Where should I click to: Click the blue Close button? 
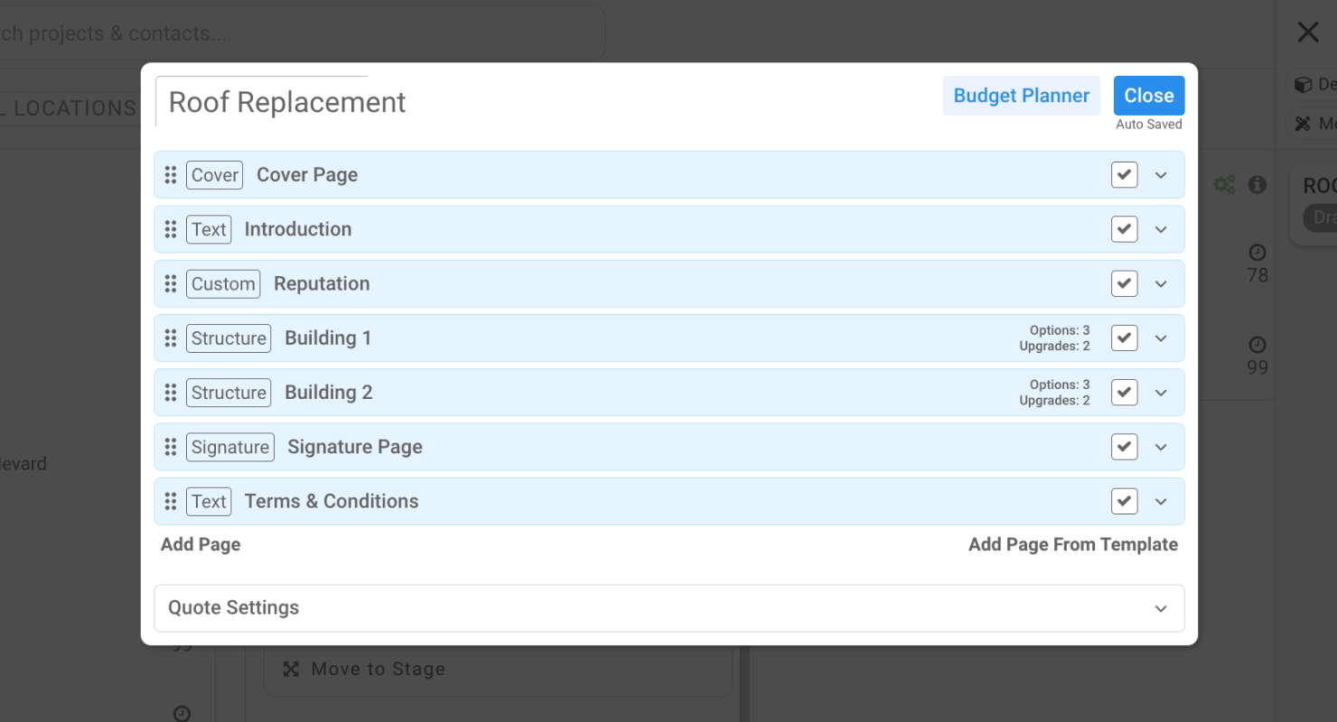click(x=1148, y=96)
